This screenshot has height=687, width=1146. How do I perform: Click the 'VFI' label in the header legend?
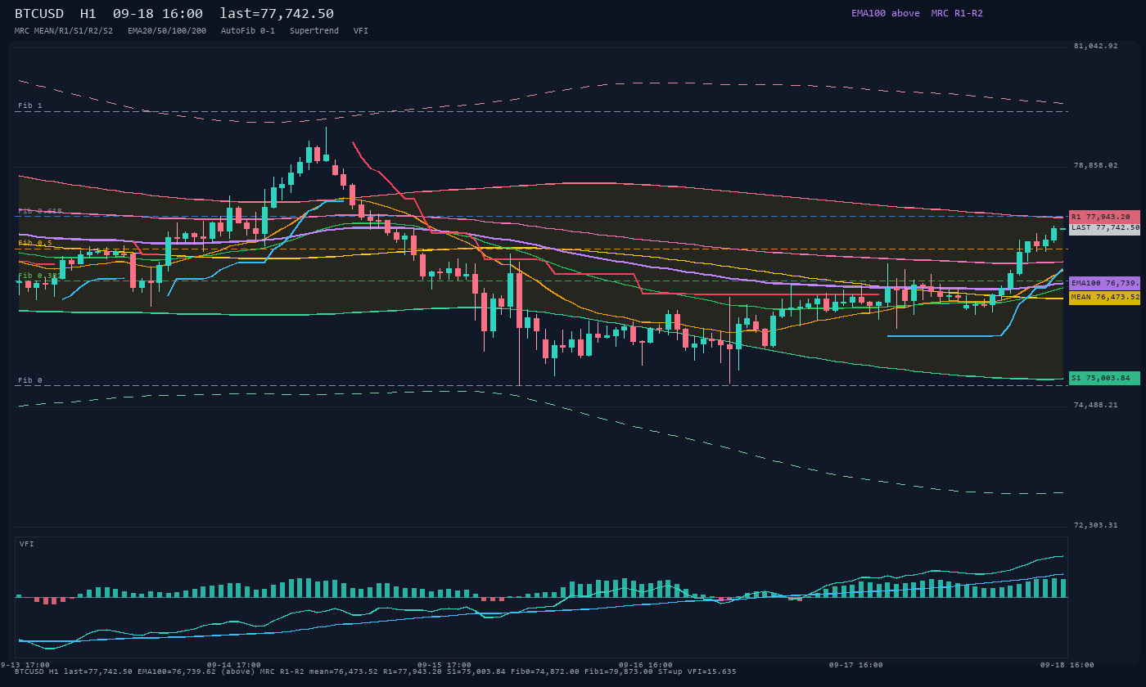[x=361, y=31]
